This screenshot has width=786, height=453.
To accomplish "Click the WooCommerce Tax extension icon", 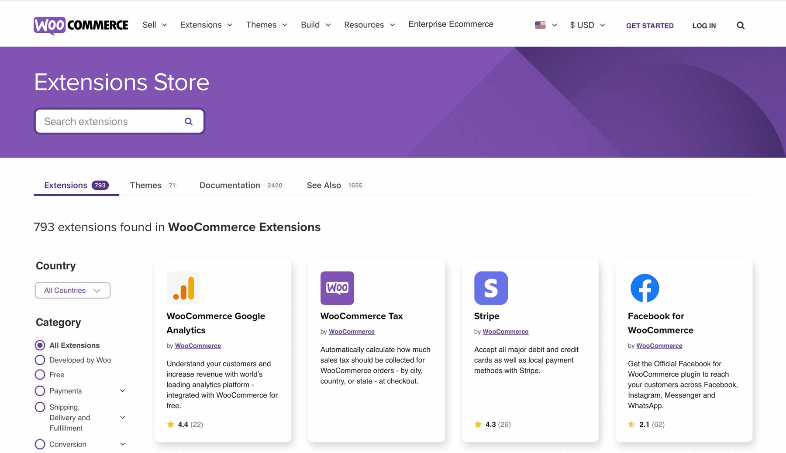I will 337,288.
